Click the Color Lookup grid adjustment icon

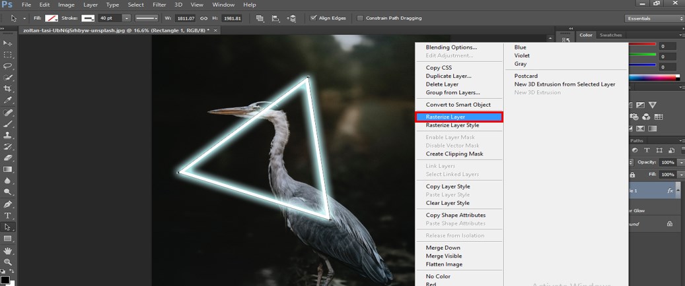click(x=659, y=117)
